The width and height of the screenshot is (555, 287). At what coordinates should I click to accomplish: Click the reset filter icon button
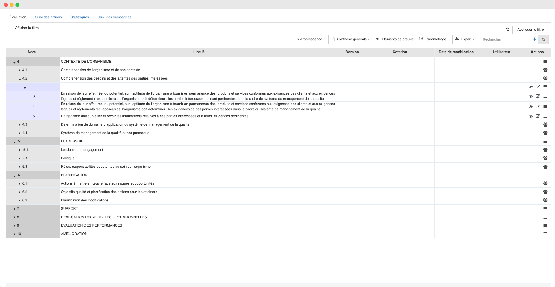[x=507, y=30]
